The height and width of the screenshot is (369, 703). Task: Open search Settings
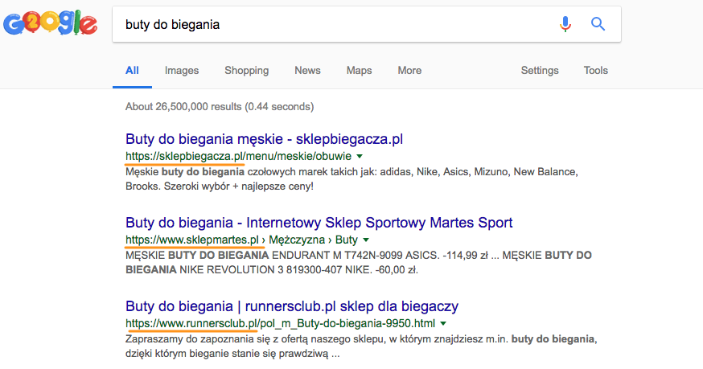(540, 71)
